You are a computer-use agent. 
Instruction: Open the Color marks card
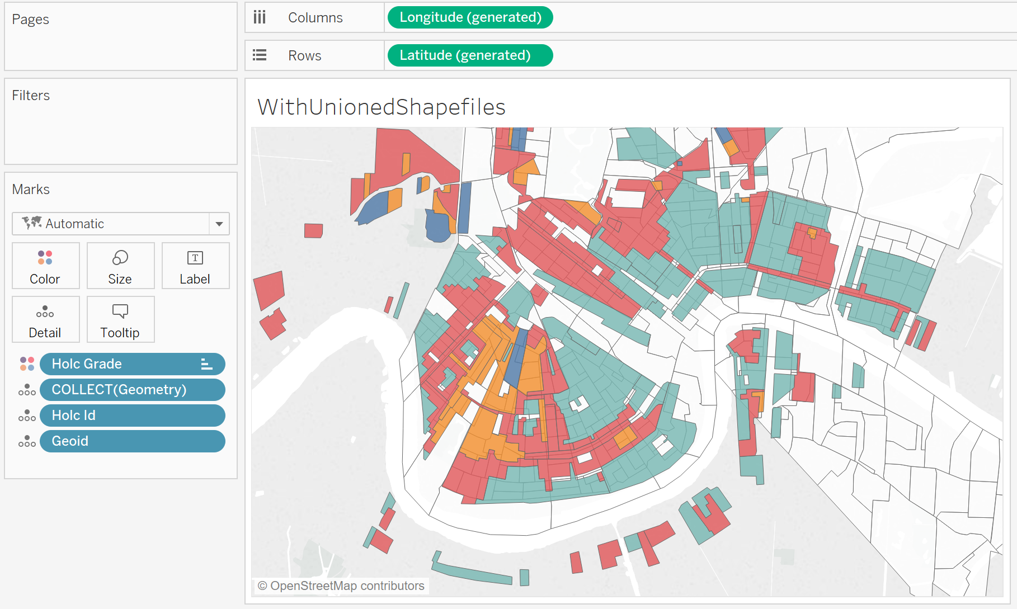[x=45, y=266]
